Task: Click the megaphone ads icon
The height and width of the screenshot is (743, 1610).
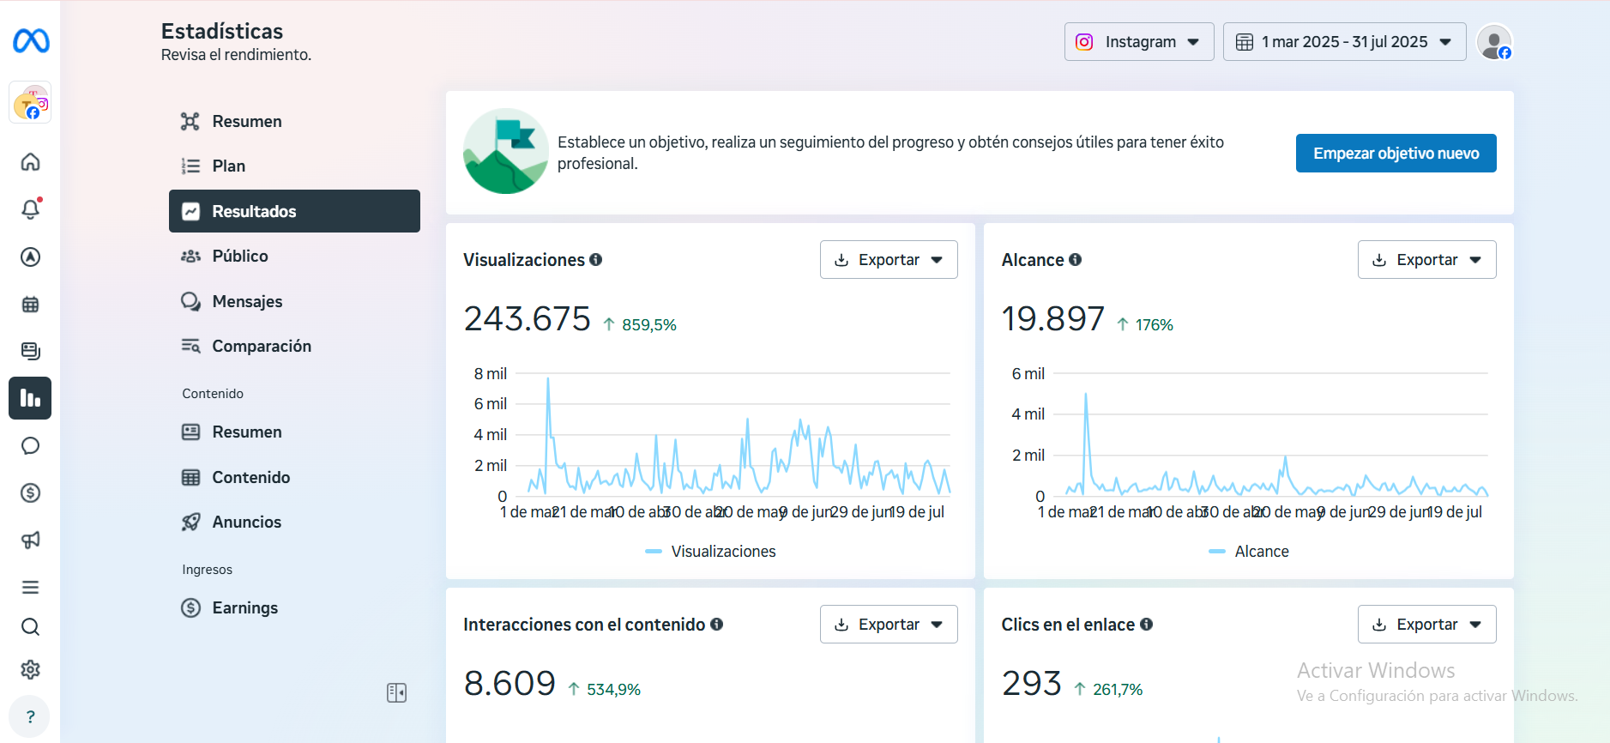Action: click(30, 541)
